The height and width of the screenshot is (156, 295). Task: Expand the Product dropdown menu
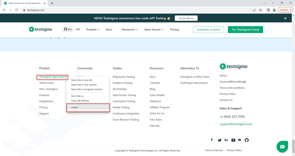pos(93,29)
